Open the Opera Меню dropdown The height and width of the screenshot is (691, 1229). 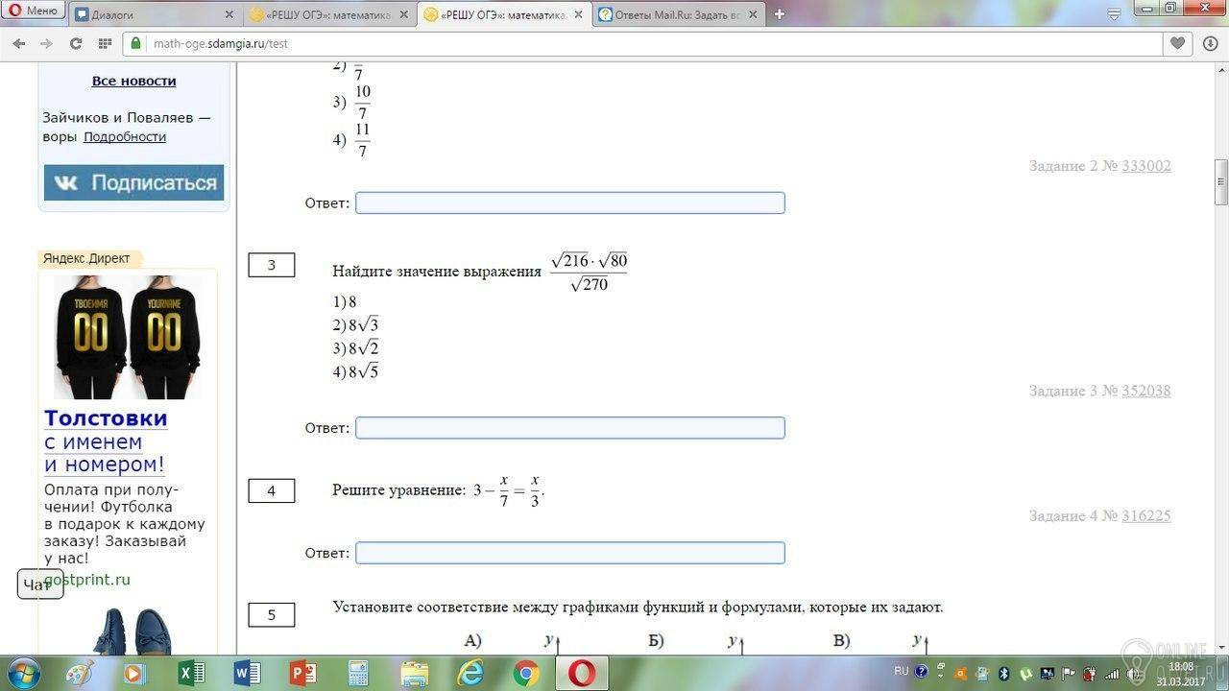(34, 11)
